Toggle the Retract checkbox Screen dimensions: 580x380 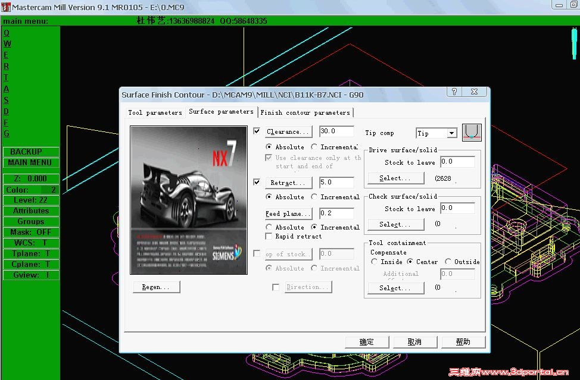click(257, 182)
